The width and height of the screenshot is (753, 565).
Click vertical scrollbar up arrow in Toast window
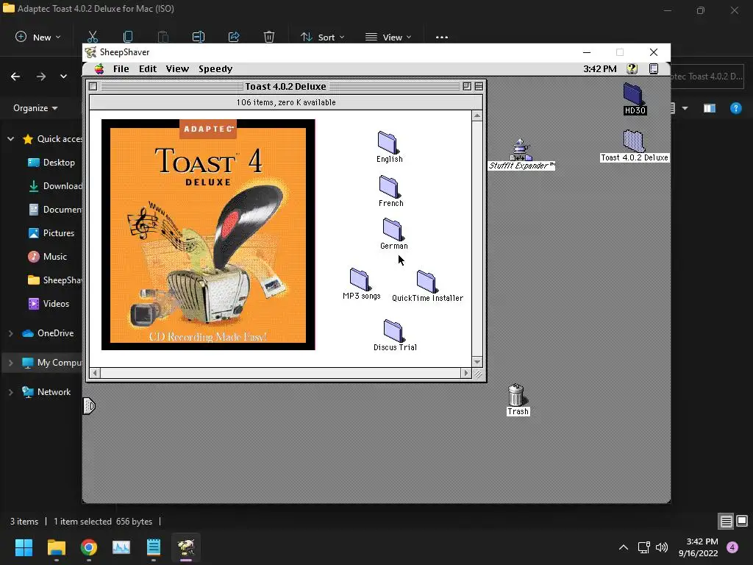(477, 116)
